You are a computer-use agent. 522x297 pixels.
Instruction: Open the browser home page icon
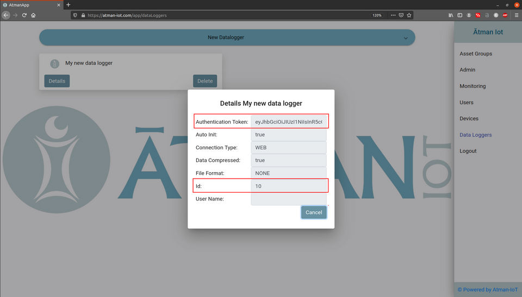pos(33,15)
